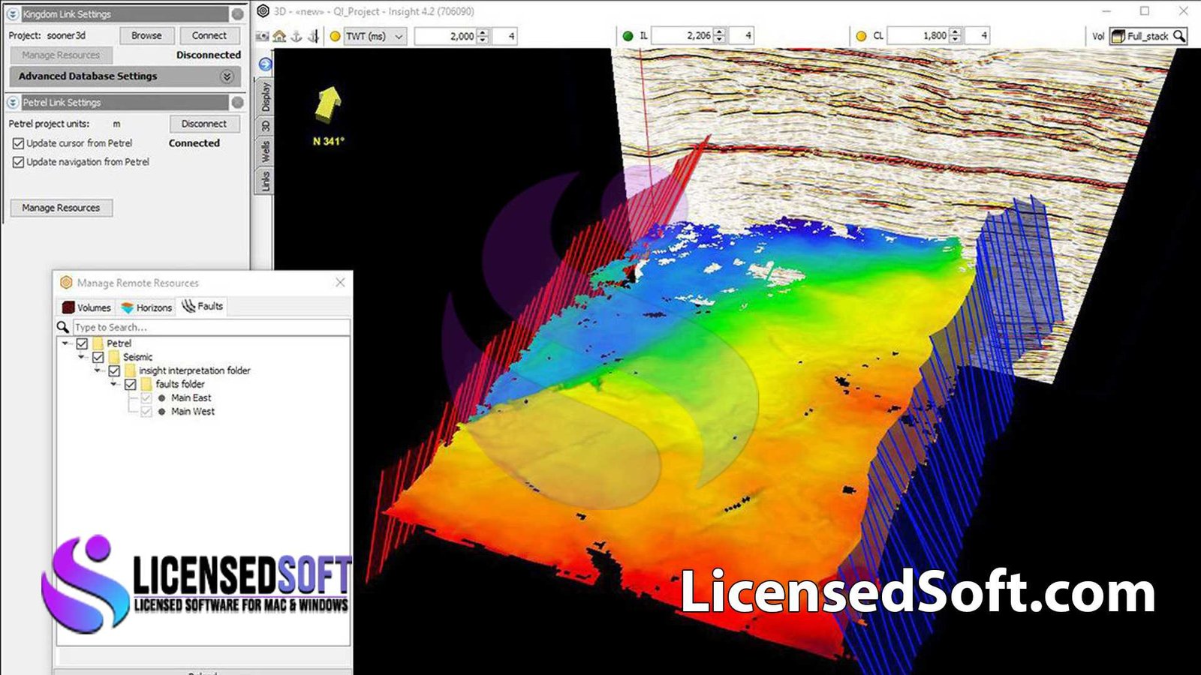1201x675 pixels.
Task: Click the TWT value spinner arrows
Action: pyautogui.click(x=483, y=36)
